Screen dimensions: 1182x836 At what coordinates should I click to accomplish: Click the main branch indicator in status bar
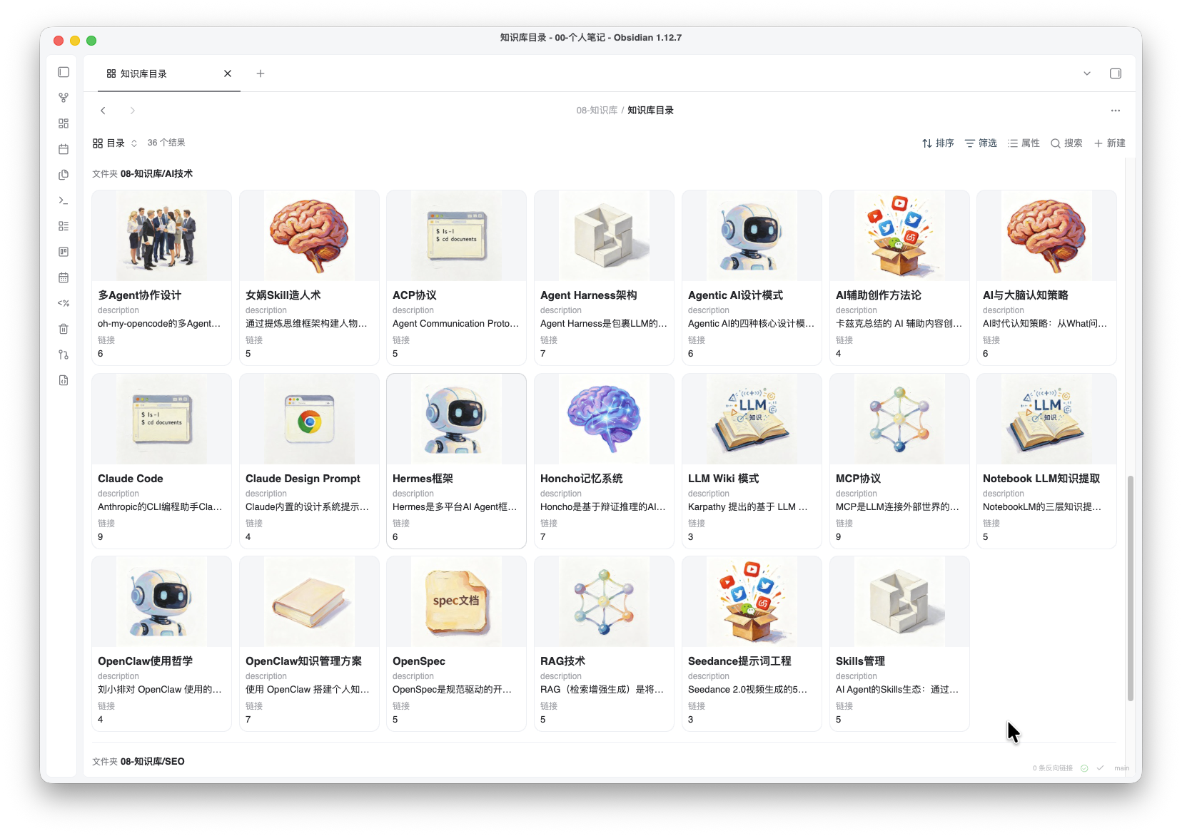tap(1121, 768)
